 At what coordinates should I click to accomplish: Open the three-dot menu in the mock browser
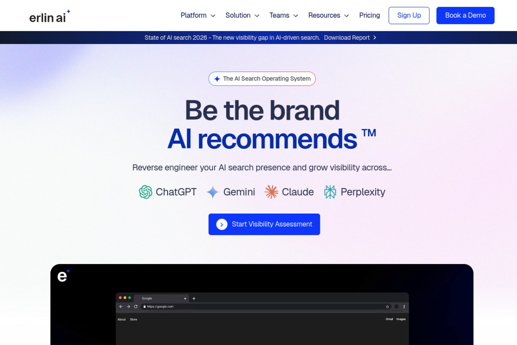point(404,307)
